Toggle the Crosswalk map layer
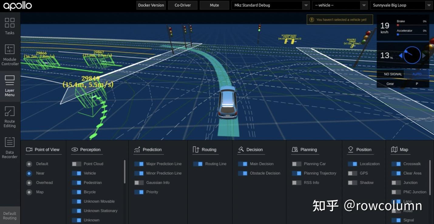This screenshot has width=434, height=224. (x=396, y=164)
